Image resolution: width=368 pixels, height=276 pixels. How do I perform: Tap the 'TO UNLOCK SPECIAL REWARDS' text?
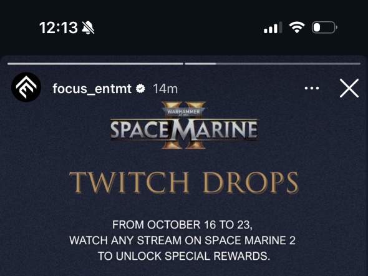tap(184, 256)
